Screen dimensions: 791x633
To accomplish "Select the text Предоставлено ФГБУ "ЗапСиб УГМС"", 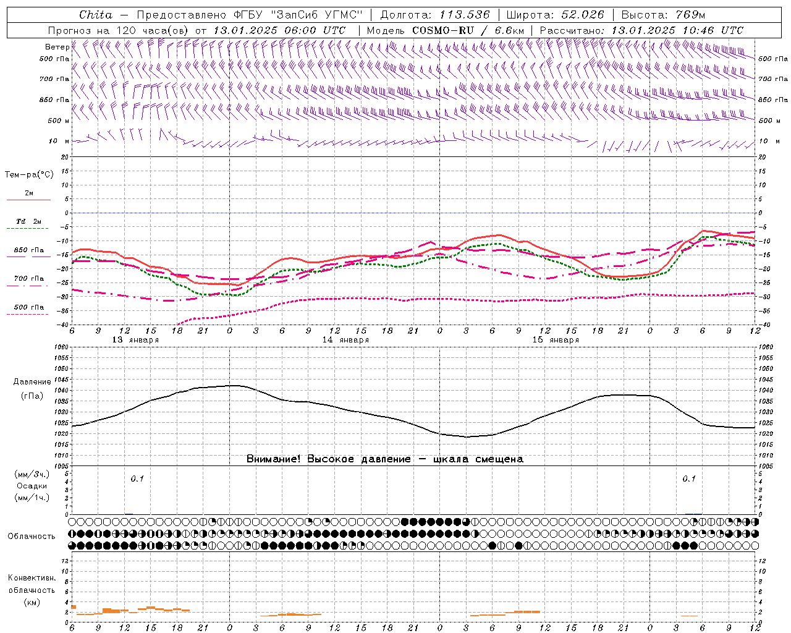I will pyautogui.click(x=250, y=15).
